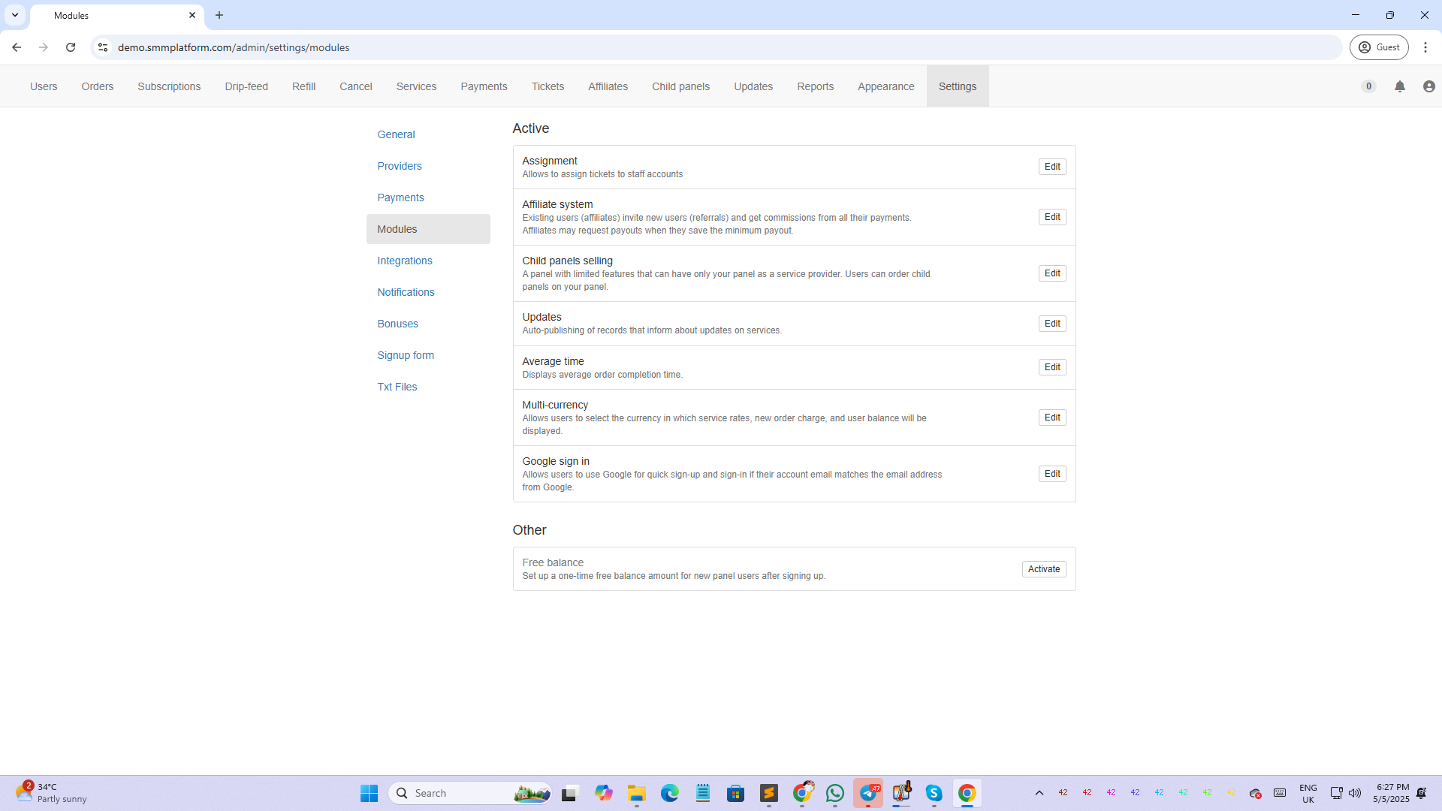Click the Guest profile button

[x=1379, y=47]
